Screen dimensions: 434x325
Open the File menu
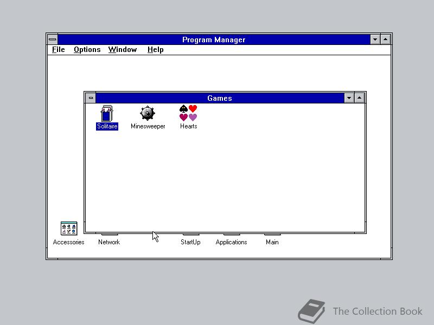pyautogui.click(x=59, y=50)
